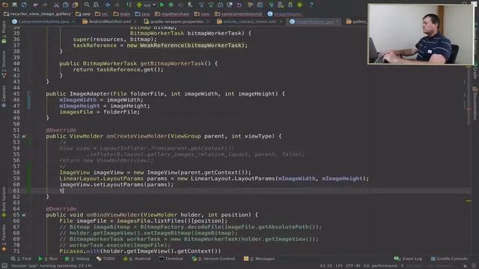Click the tool window toggle icon at bottom-left
The width and height of the screenshot is (479, 269).
(x=4, y=266)
